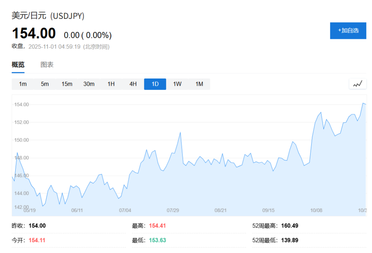Select the 30m timeframe button

coord(89,84)
